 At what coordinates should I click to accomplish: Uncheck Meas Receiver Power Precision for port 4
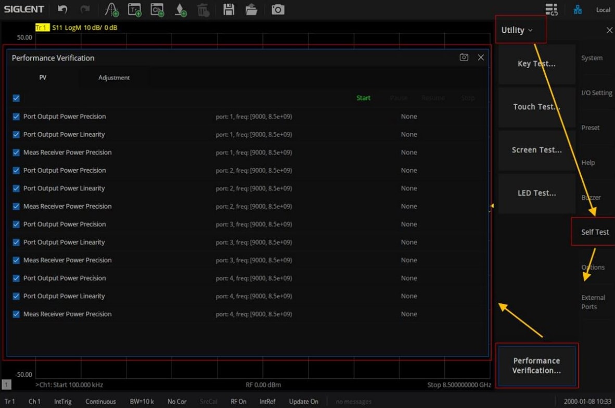point(16,314)
